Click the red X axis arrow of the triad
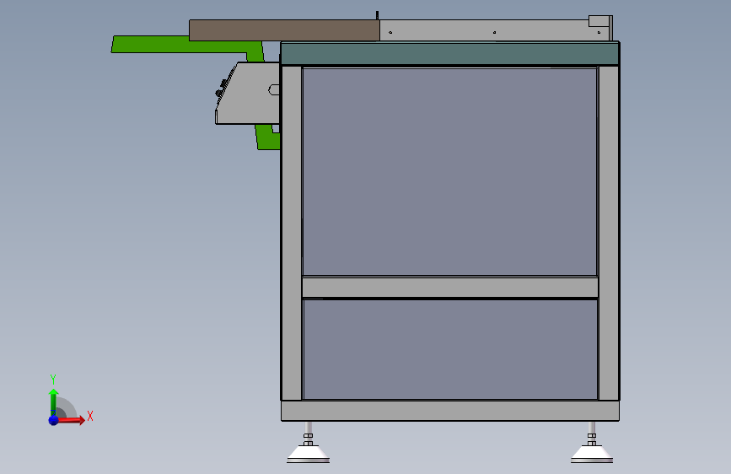 point(71,420)
